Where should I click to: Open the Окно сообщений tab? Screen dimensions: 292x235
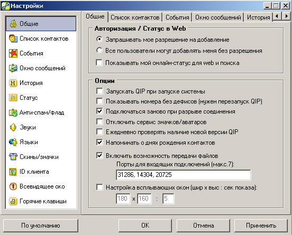click(218, 17)
